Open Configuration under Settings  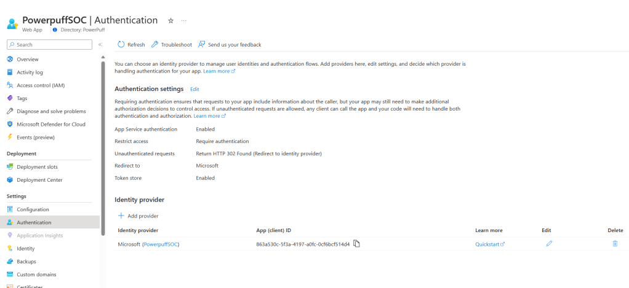33,209
